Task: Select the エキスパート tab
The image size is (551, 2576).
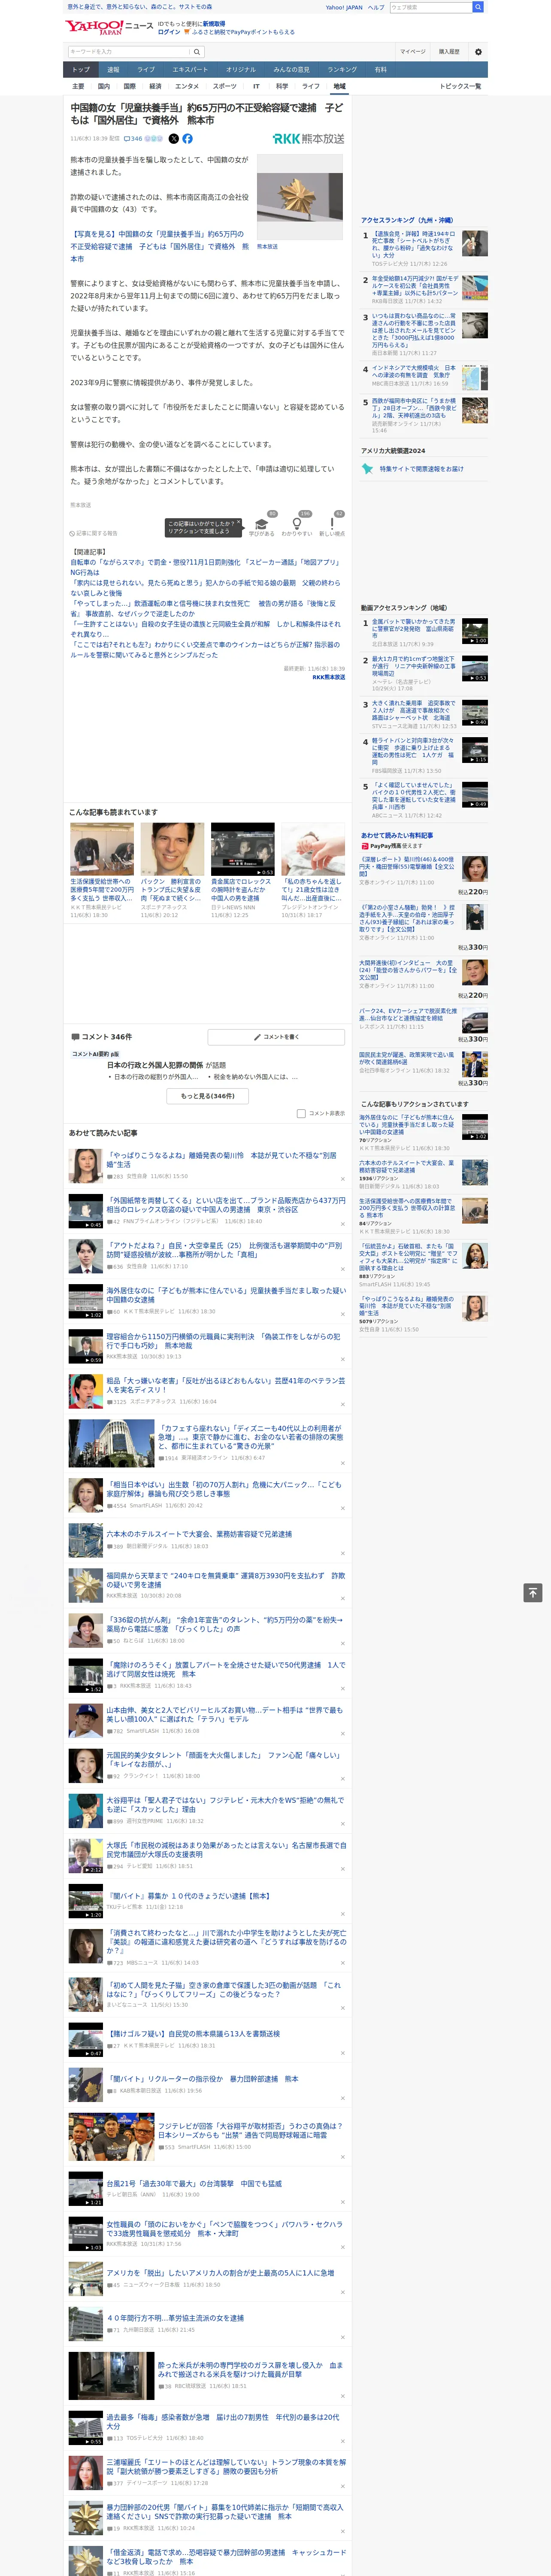Action: pos(190,70)
